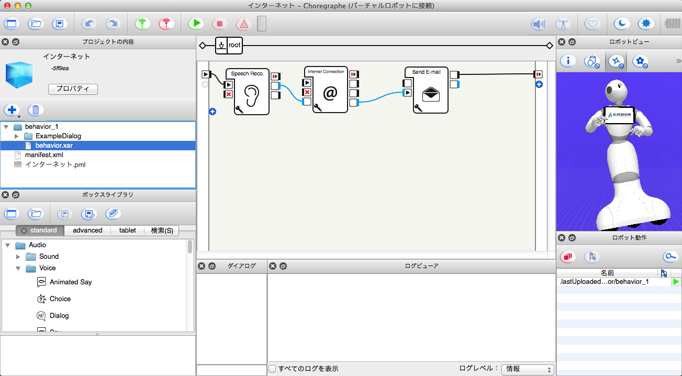Click the new project toolbar icon
This screenshot has height=376, width=682.
pos(12,24)
